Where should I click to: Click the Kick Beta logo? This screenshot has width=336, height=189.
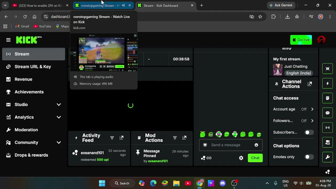coord(29,40)
